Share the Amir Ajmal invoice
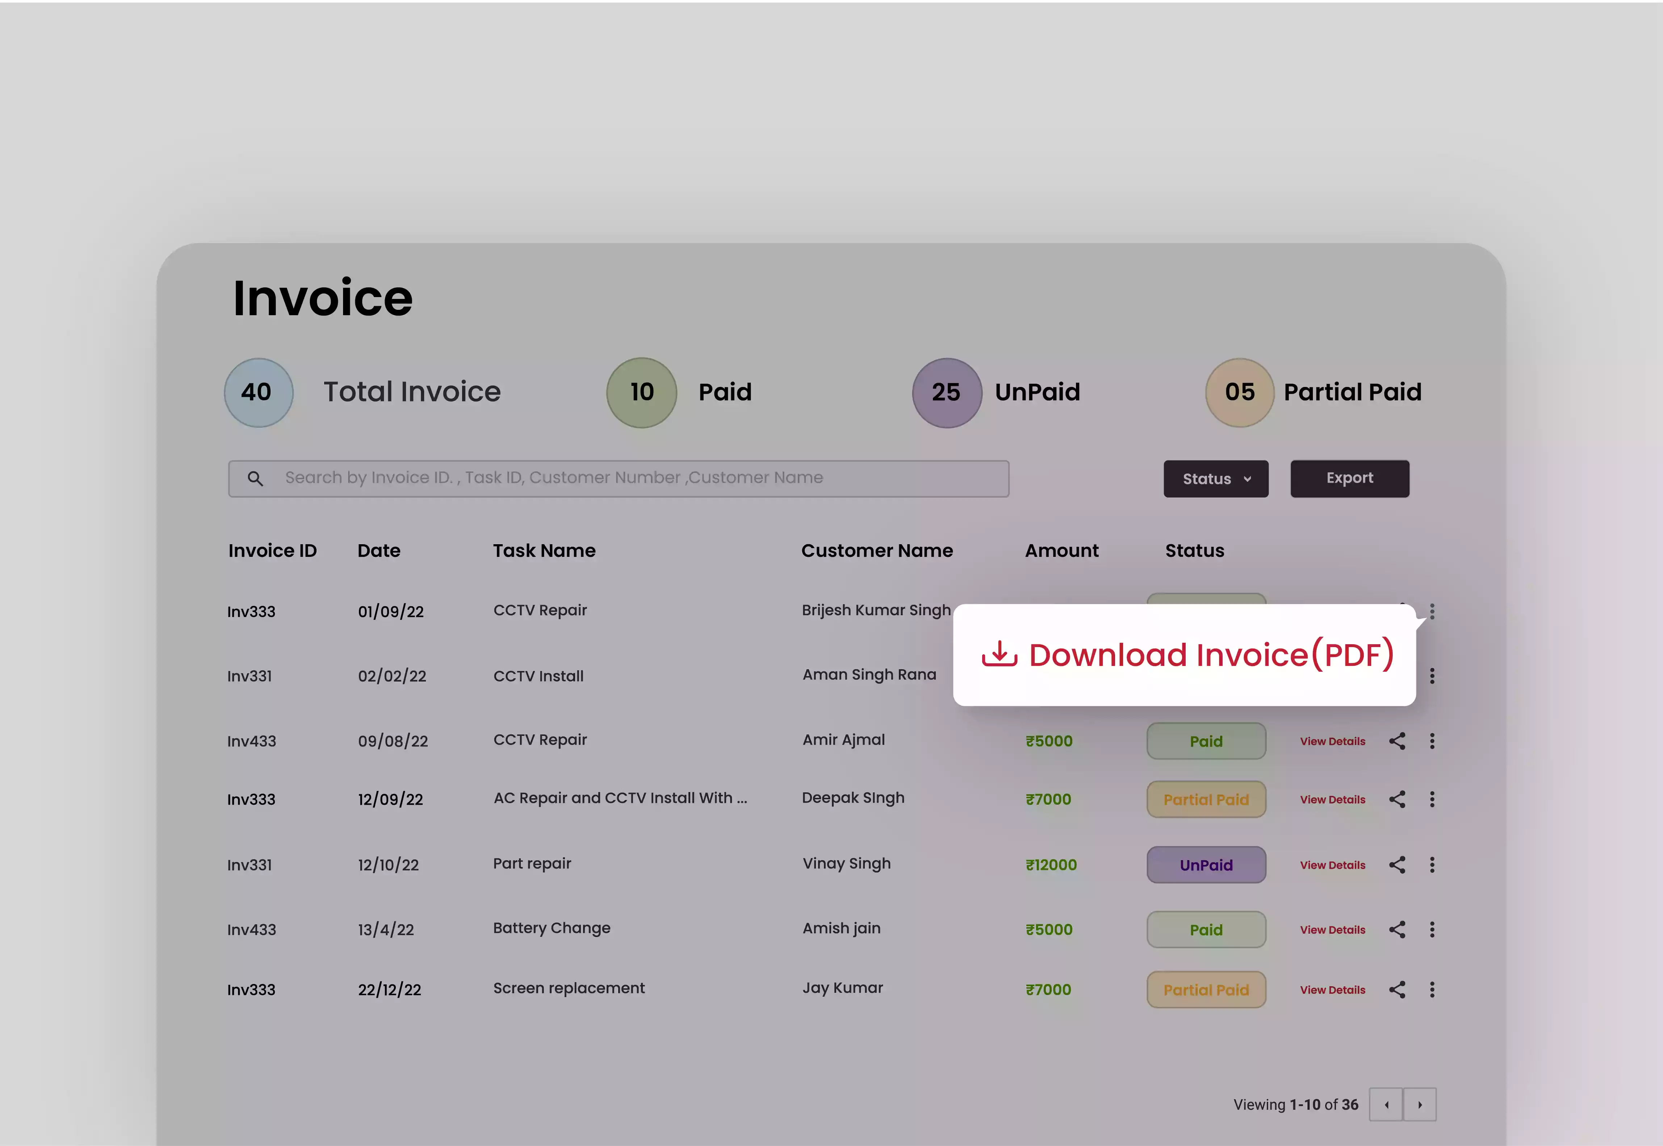The height and width of the screenshot is (1146, 1663). tap(1397, 741)
